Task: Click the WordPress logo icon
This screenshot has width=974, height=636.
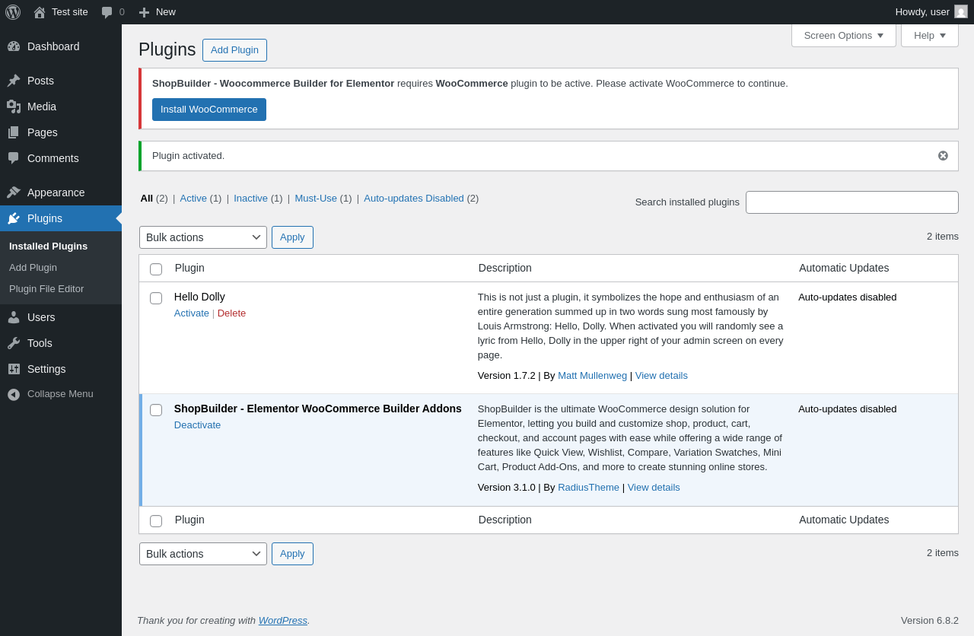Action: pos(13,12)
